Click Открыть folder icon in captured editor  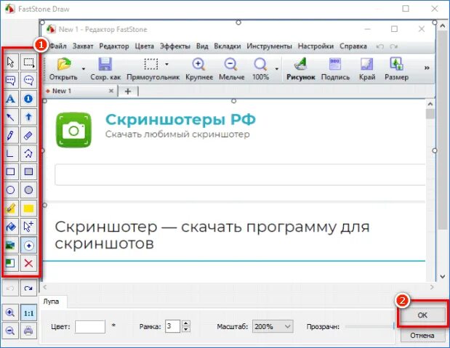(x=64, y=64)
